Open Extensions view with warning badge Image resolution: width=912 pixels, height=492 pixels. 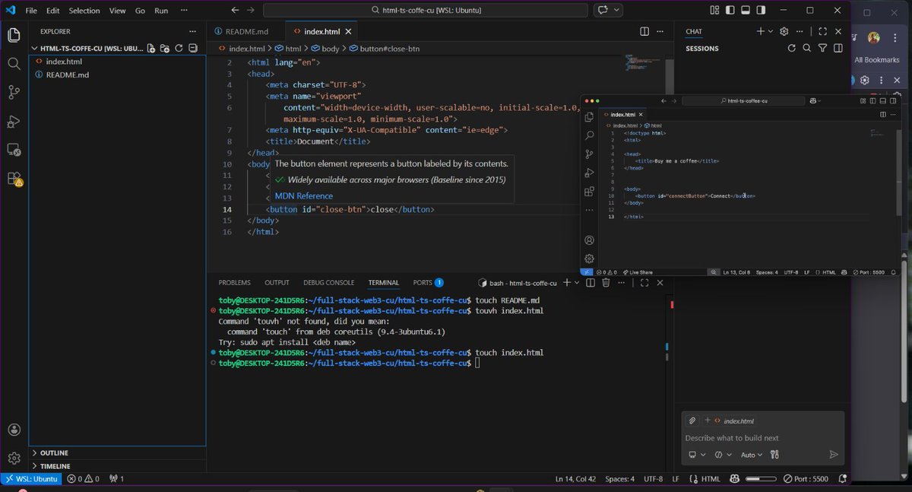click(x=14, y=179)
